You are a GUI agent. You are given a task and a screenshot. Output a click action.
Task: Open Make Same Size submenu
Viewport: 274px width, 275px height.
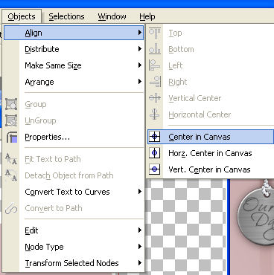(74, 65)
